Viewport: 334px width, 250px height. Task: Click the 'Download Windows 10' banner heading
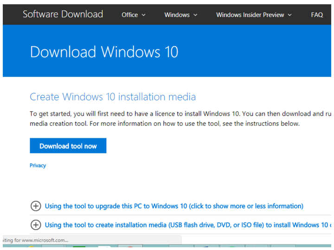tap(104, 51)
